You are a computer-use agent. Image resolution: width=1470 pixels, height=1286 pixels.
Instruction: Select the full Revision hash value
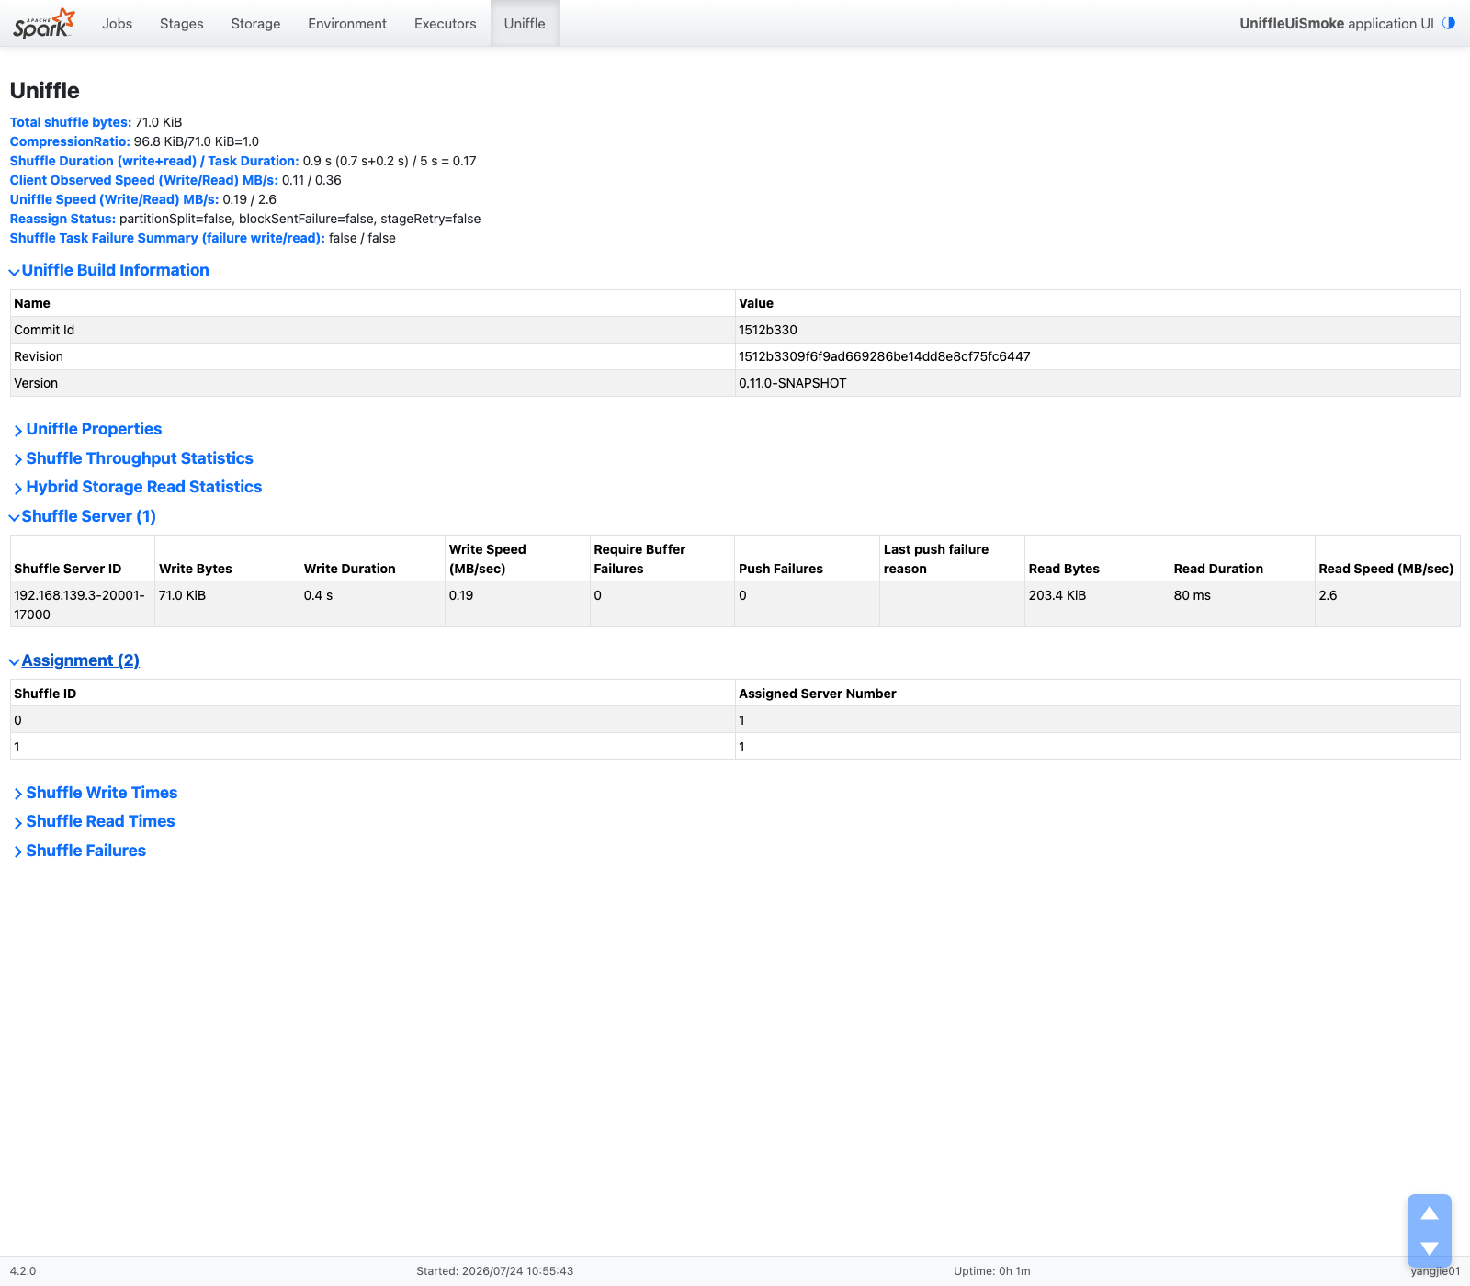click(x=885, y=356)
